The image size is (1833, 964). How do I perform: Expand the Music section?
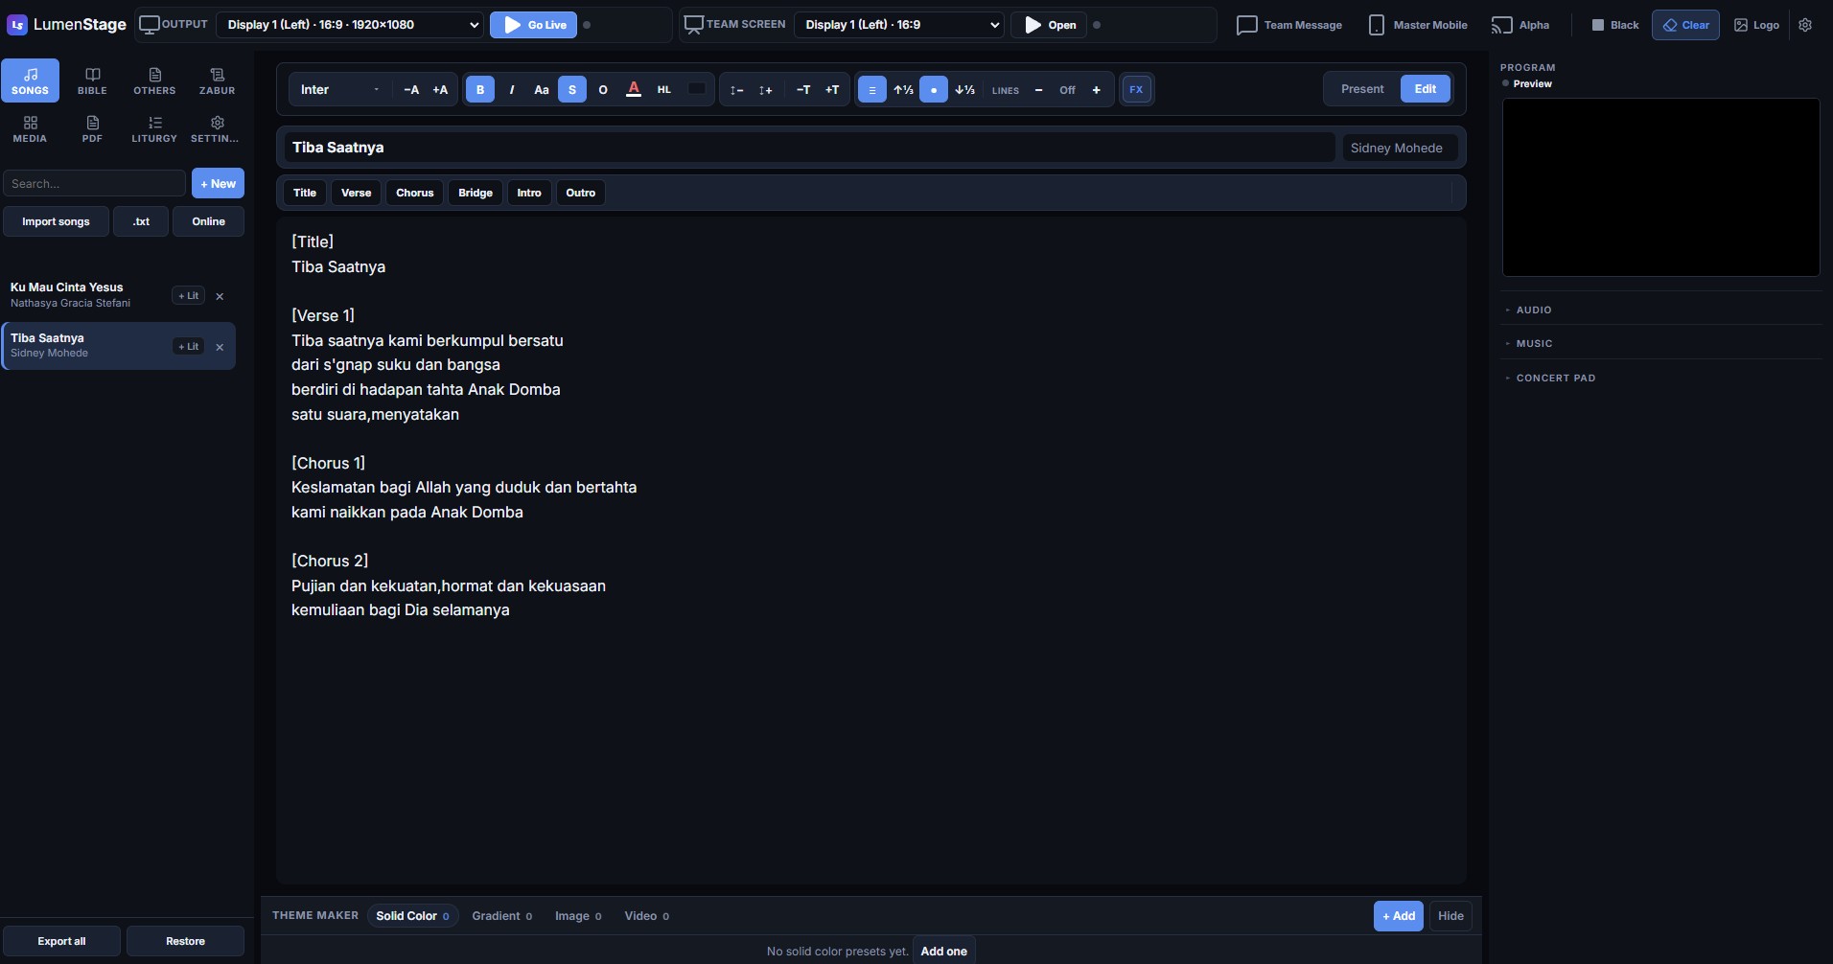[x=1660, y=343]
